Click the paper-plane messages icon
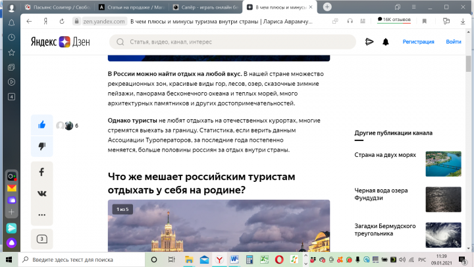The width and height of the screenshot is (474, 267). pyautogui.click(x=369, y=42)
